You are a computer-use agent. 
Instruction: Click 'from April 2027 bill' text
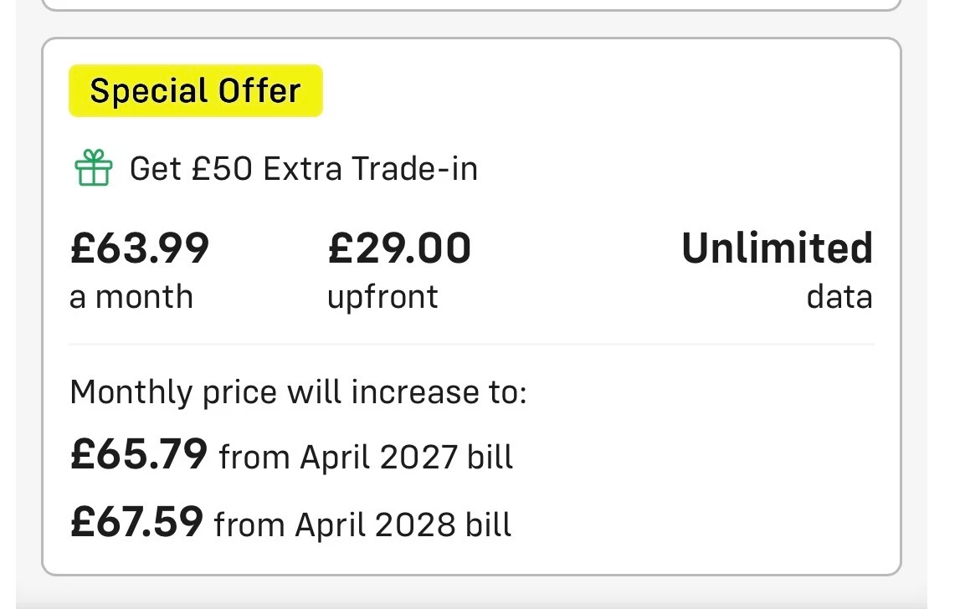(x=366, y=457)
